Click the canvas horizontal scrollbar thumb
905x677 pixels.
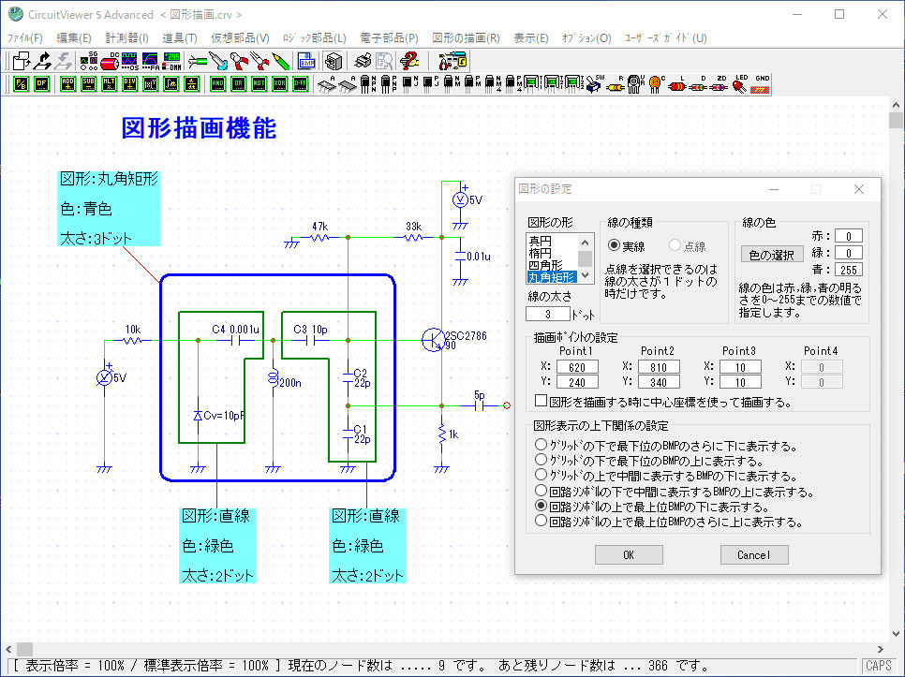click(x=24, y=649)
